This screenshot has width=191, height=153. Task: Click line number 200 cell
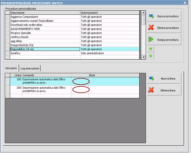pos(16,90)
